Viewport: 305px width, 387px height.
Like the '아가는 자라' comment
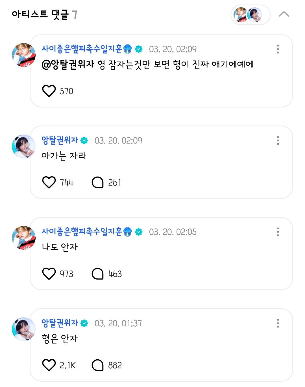coord(49,182)
